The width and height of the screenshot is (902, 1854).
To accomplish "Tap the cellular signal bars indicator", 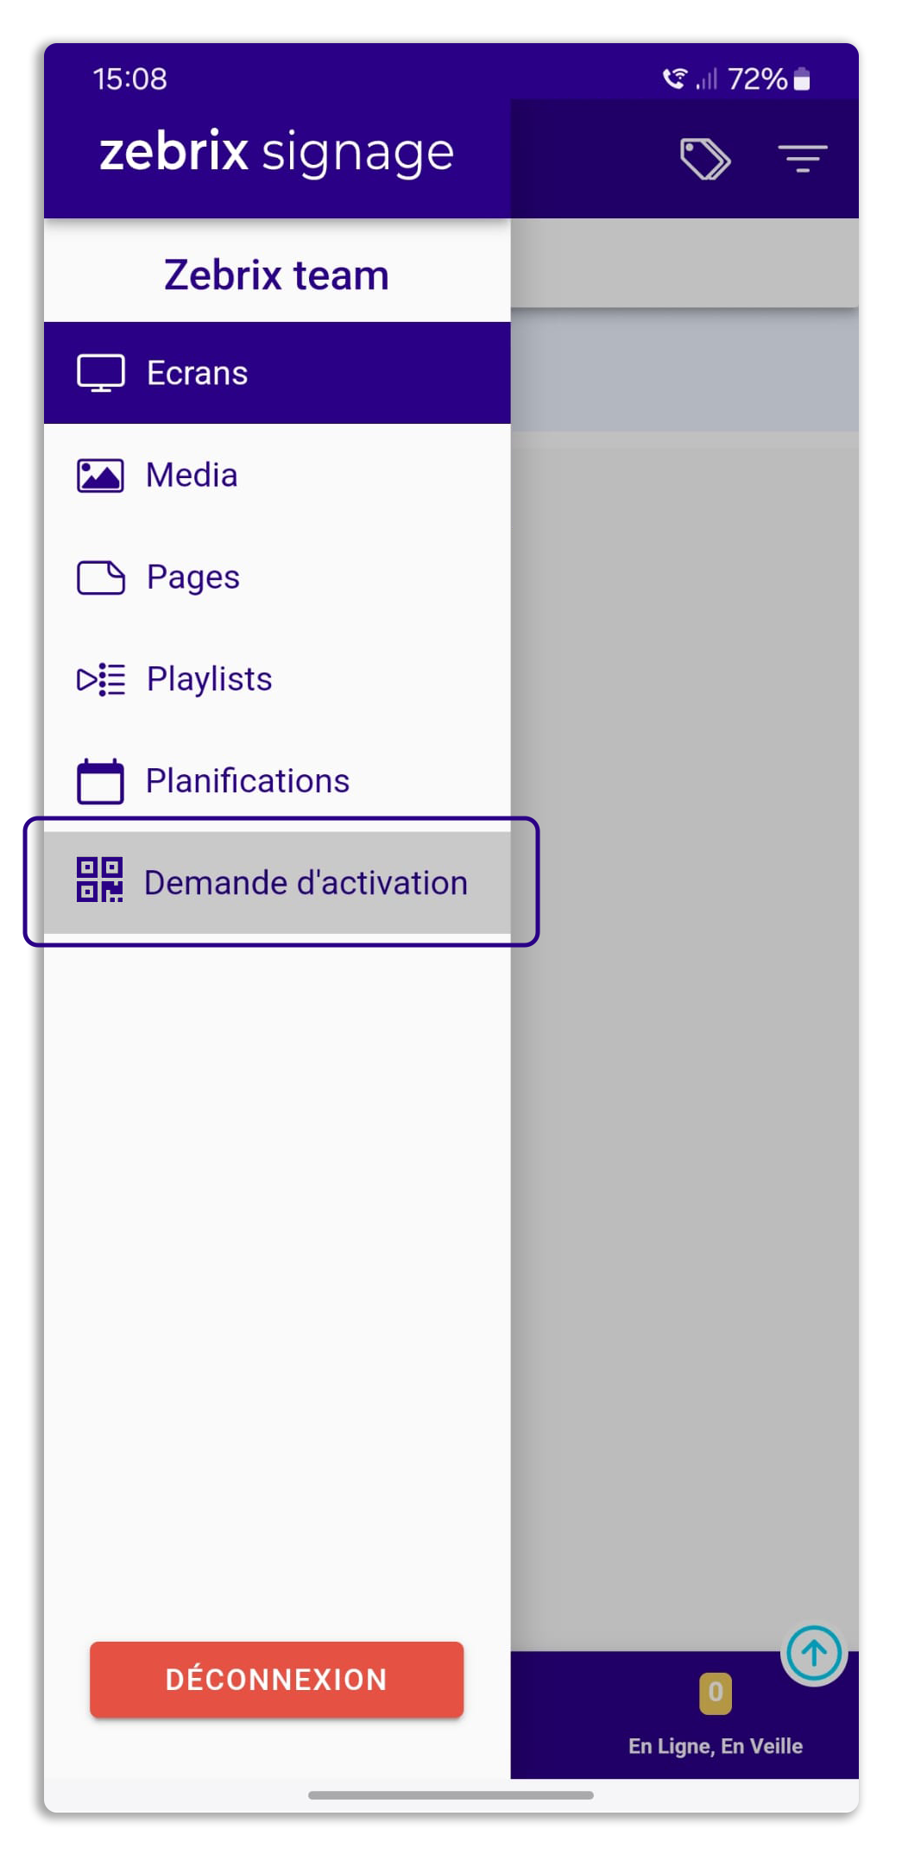I will click(706, 80).
